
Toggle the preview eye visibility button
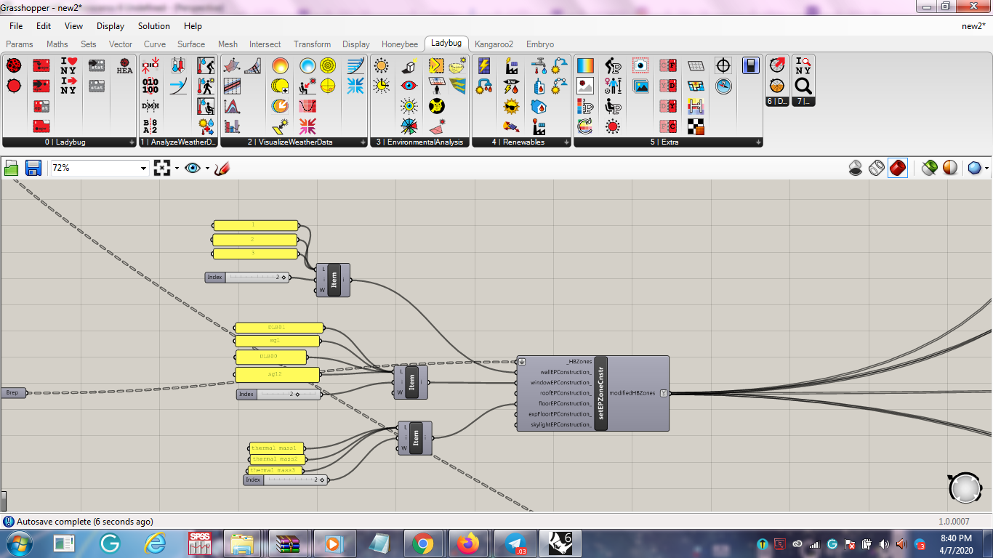click(x=192, y=168)
